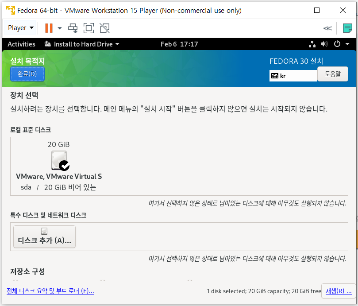Viewport: 358px width, 306px height.
Task: Select the 20 GiB VMware Virtual disk
Action: pos(59,166)
